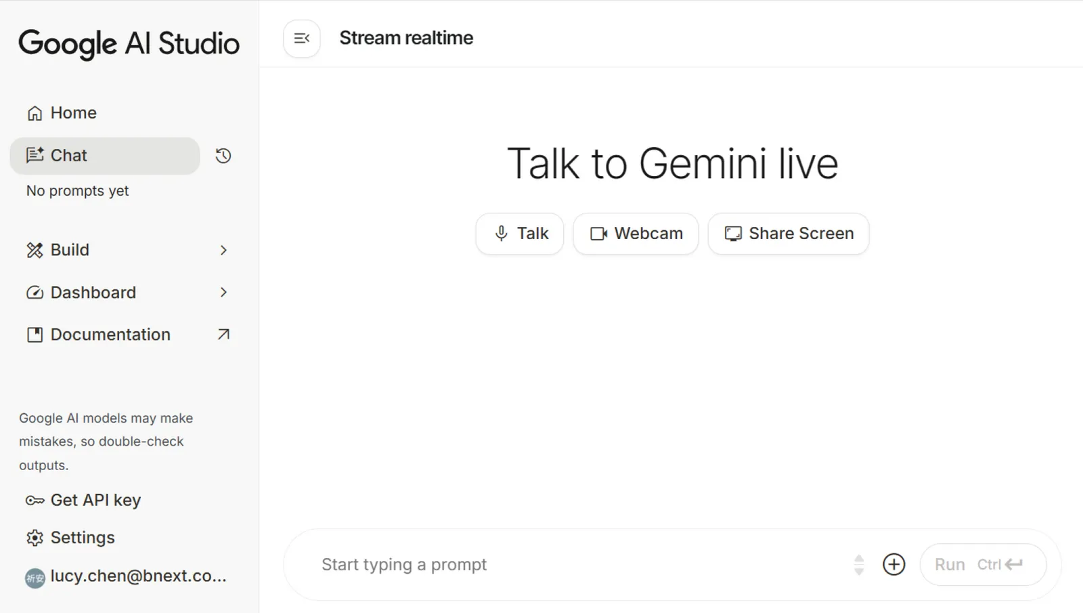Click the prompt height adjuster arrows
Screen dimensions: 1083x613
pos(859,564)
